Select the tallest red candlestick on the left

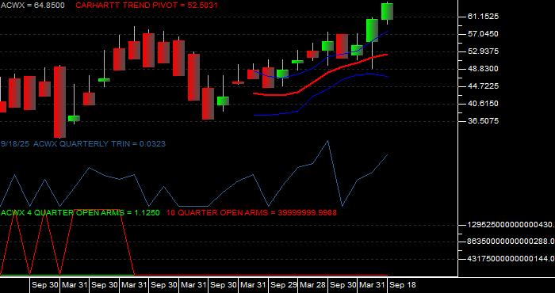(x=59, y=102)
